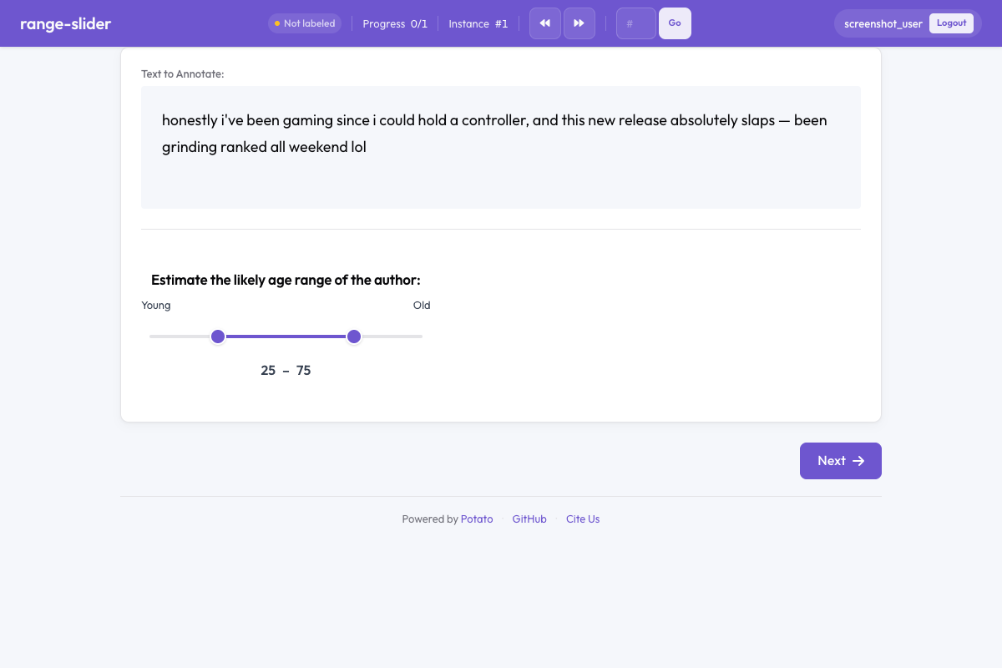Click slider track right of the upper handle
Image resolution: width=1002 pixels, height=668 pixels.
(392, 337)
